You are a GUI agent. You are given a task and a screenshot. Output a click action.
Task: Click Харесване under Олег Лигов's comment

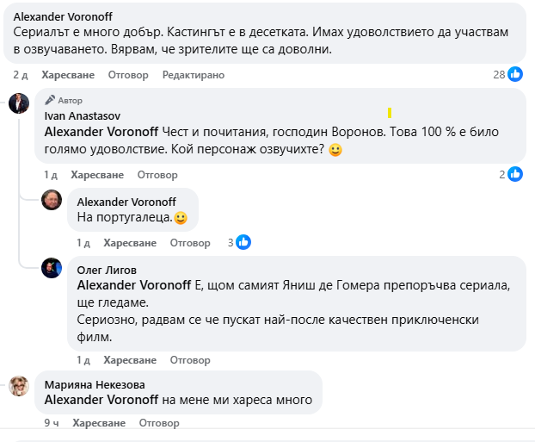pos(130,360)
